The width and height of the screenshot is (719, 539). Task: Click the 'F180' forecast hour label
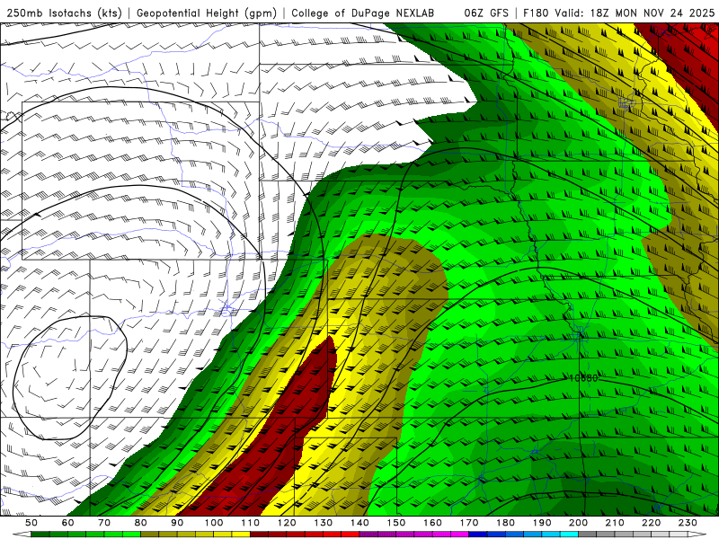coord(537,13)
